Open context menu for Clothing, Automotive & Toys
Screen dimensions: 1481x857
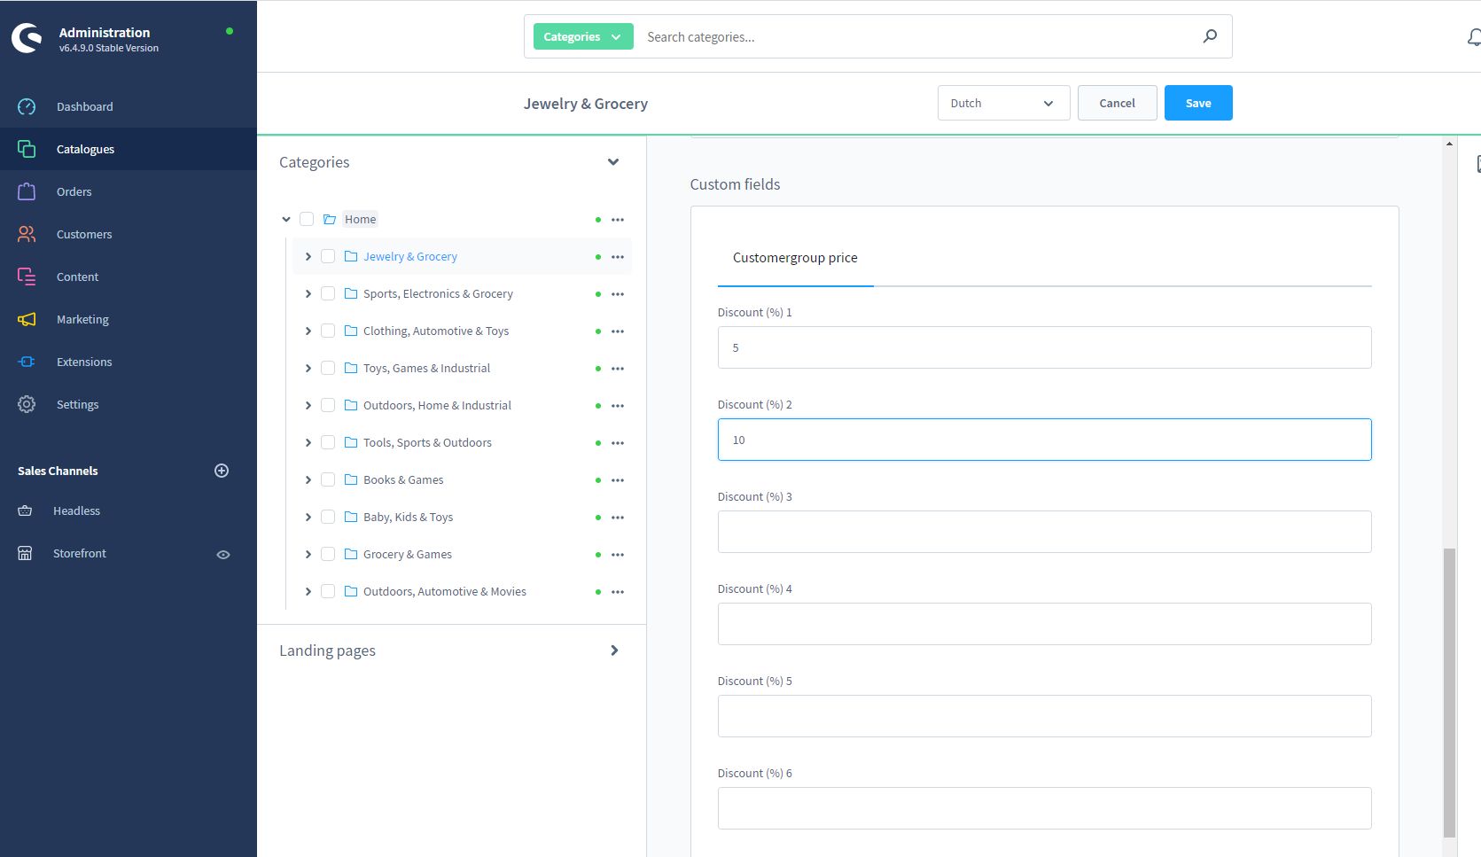pyautogui.click(x=618, y=331)
